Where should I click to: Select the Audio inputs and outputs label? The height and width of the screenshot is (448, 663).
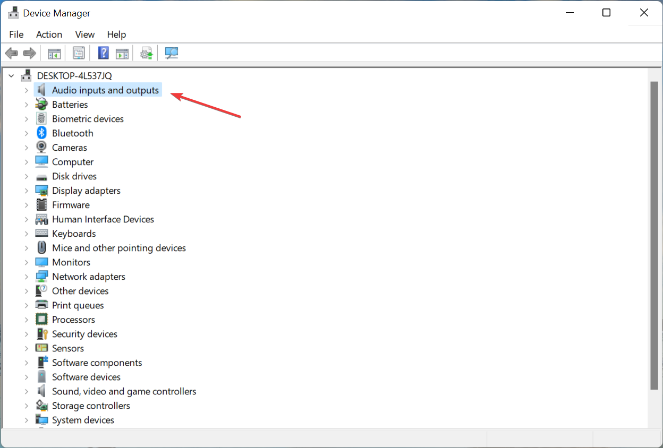[x=105, y=90]
